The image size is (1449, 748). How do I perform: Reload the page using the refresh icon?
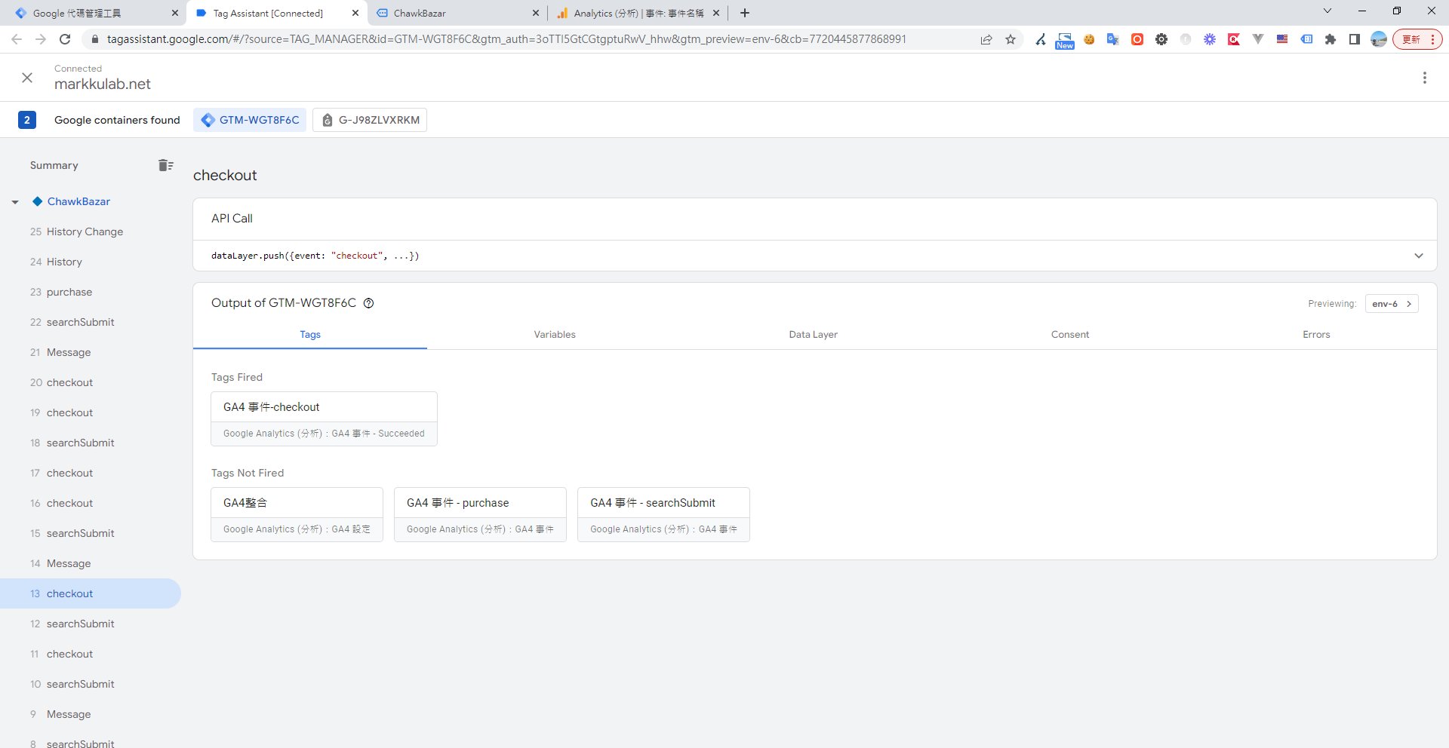tap(65, 39)
